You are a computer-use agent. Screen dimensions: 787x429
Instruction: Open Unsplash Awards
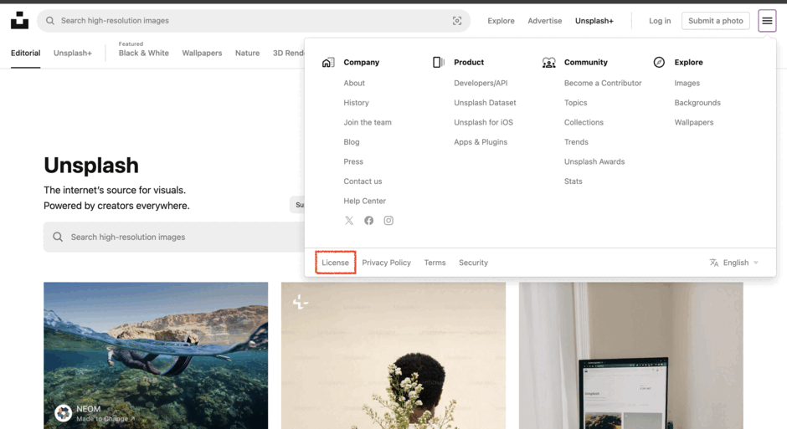(x=594, y=161)
